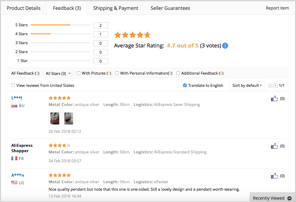296x202 pixels.
Task: Click the RU flag icon on the first review
Action: [x=14, y=105]
